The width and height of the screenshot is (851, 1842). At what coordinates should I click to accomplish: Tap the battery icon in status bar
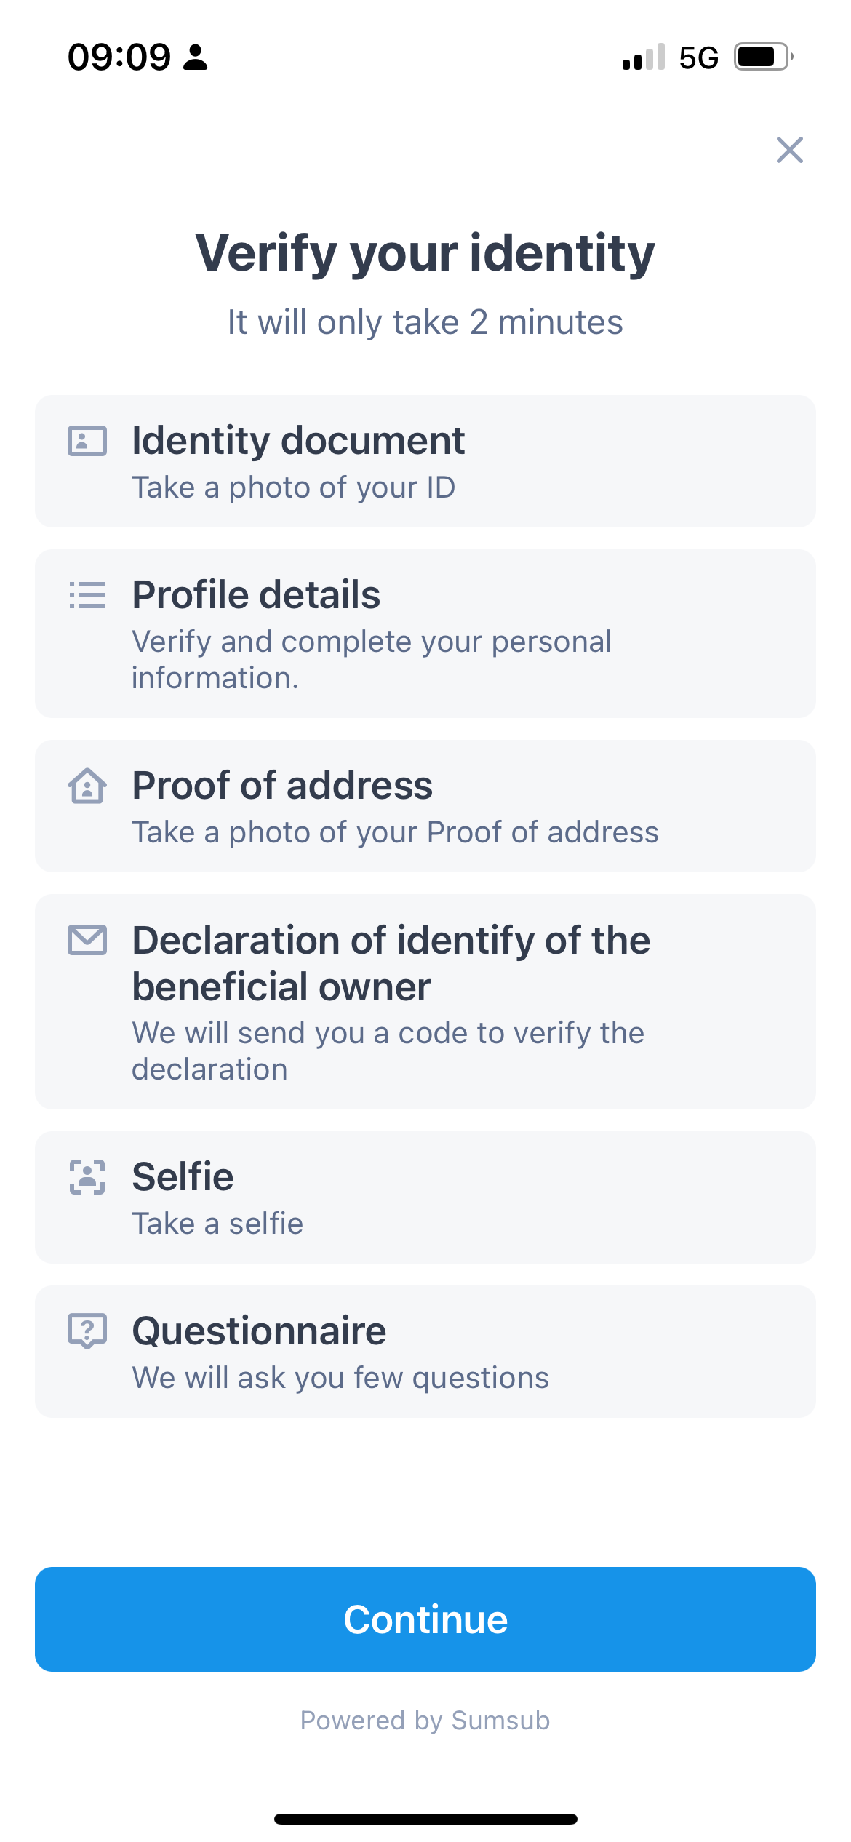click(762, 57)
